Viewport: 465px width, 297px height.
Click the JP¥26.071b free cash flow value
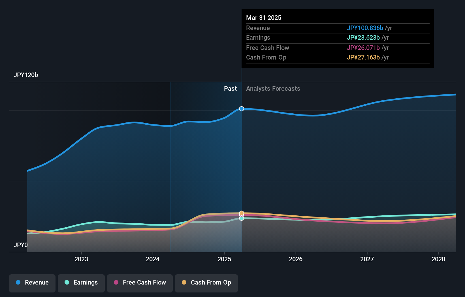(x=363, y=48)
